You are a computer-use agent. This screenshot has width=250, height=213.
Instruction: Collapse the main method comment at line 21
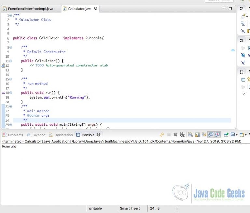pos(11,107)
